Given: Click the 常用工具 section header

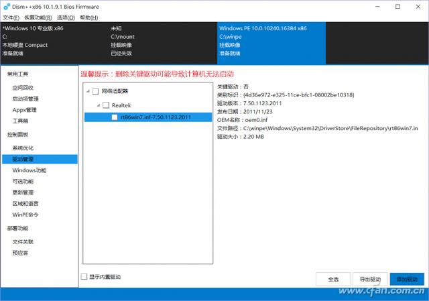Looking at the screenshot, I should click(17, 74).
